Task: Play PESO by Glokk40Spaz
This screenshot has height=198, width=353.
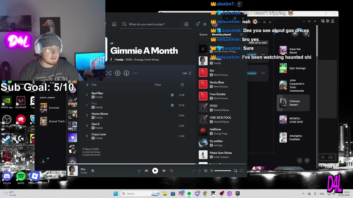Action: pos(221,108)
